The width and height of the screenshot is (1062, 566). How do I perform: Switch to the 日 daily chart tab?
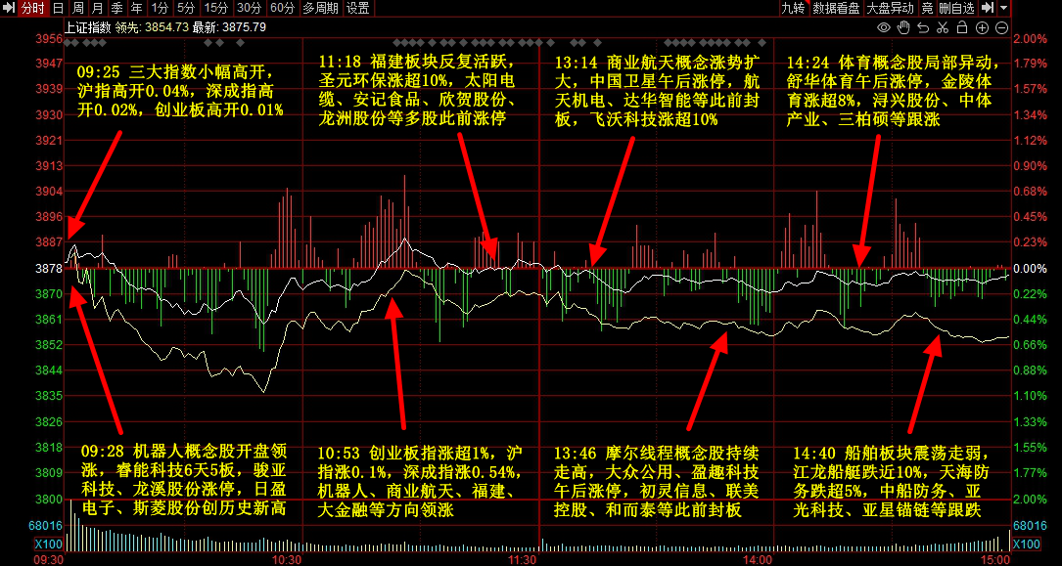click(59, 8)
